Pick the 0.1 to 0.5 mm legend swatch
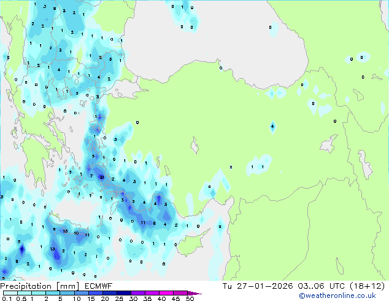This screenshot has height=301, width=389. pyautogui.click(x=10, y=293)
